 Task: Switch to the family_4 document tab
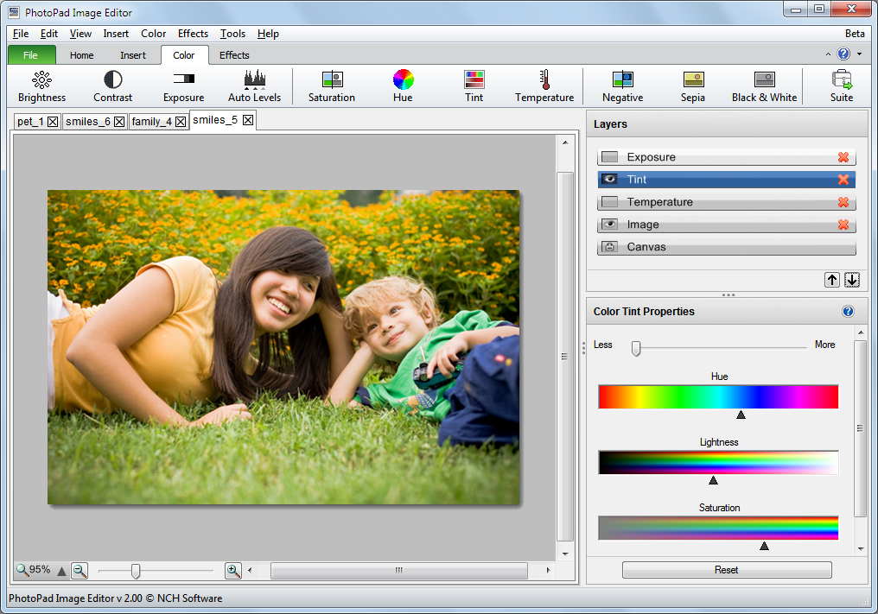click(x=152, y=122)
